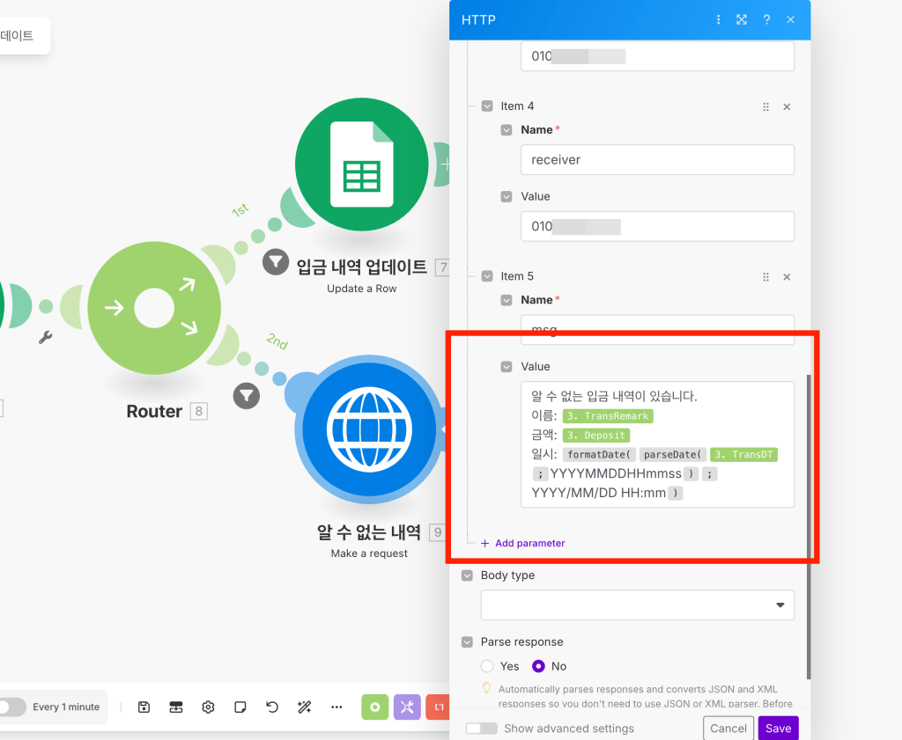Open the Body type dropdown

(x=637, y=605)
